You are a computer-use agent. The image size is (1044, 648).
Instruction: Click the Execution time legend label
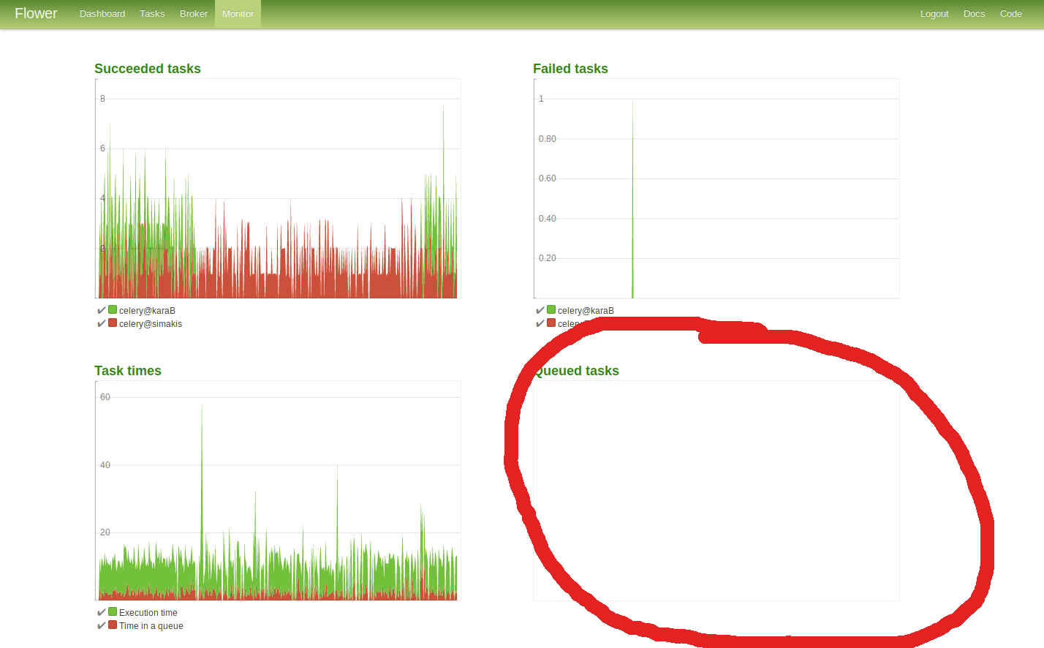click(148, 613)
